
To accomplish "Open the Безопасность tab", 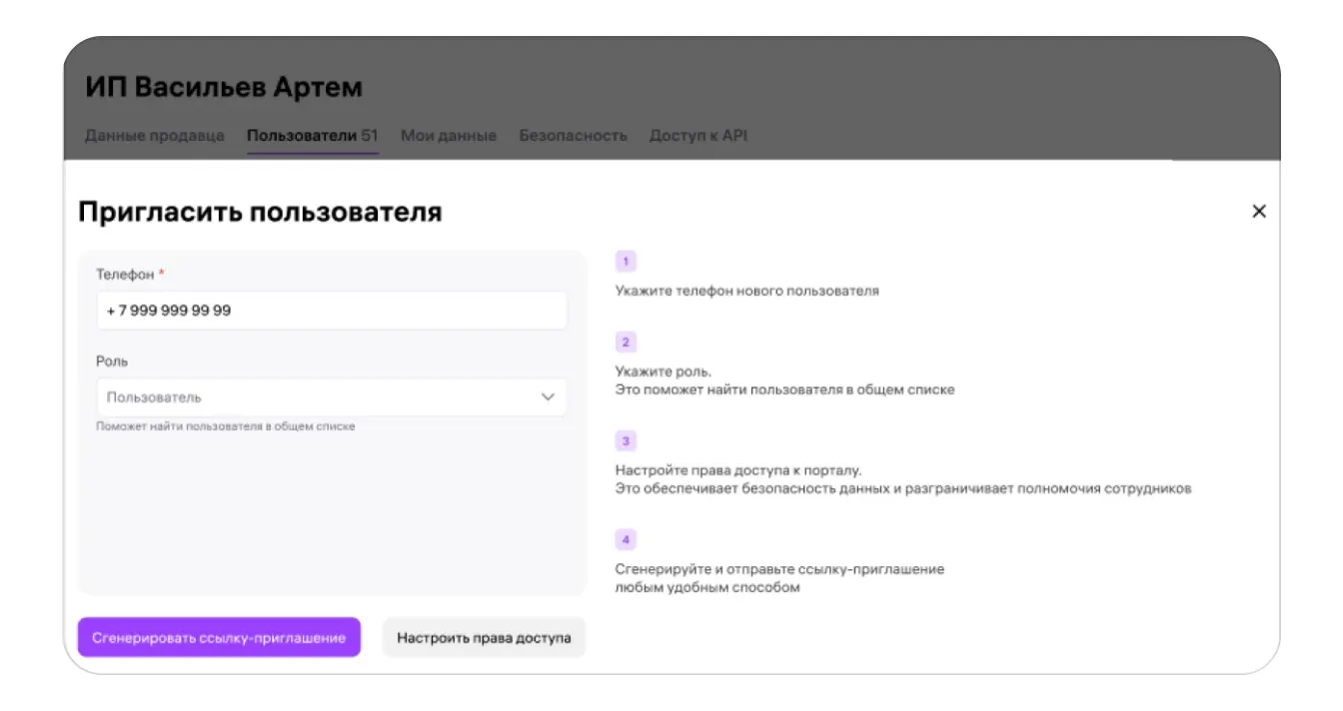I will click(x=573, y=136).
